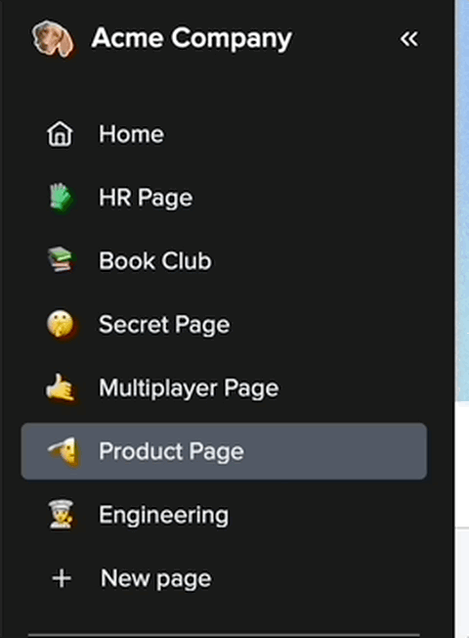Click the call-me hand emoji icon
The width and height of the screenshot is (469, 638).
click(61, 387)
